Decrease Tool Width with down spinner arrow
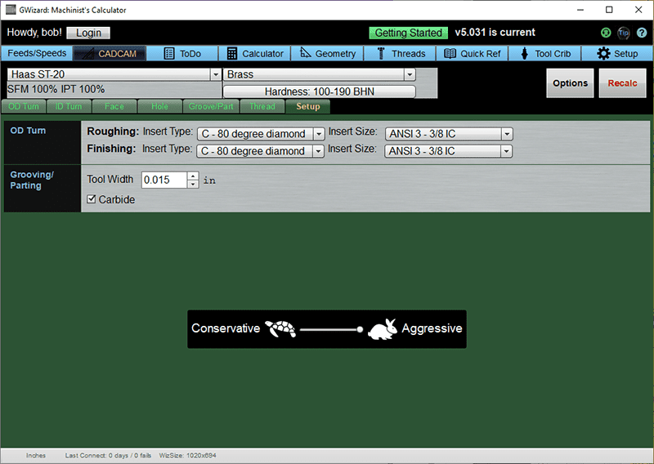This screenshot has width=654, height=464. click(x=193, y=184)
